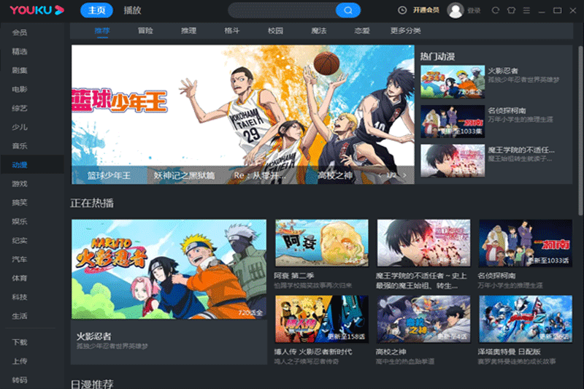
Task: Click the search magnifier button
Action: (x=348, y=10)
